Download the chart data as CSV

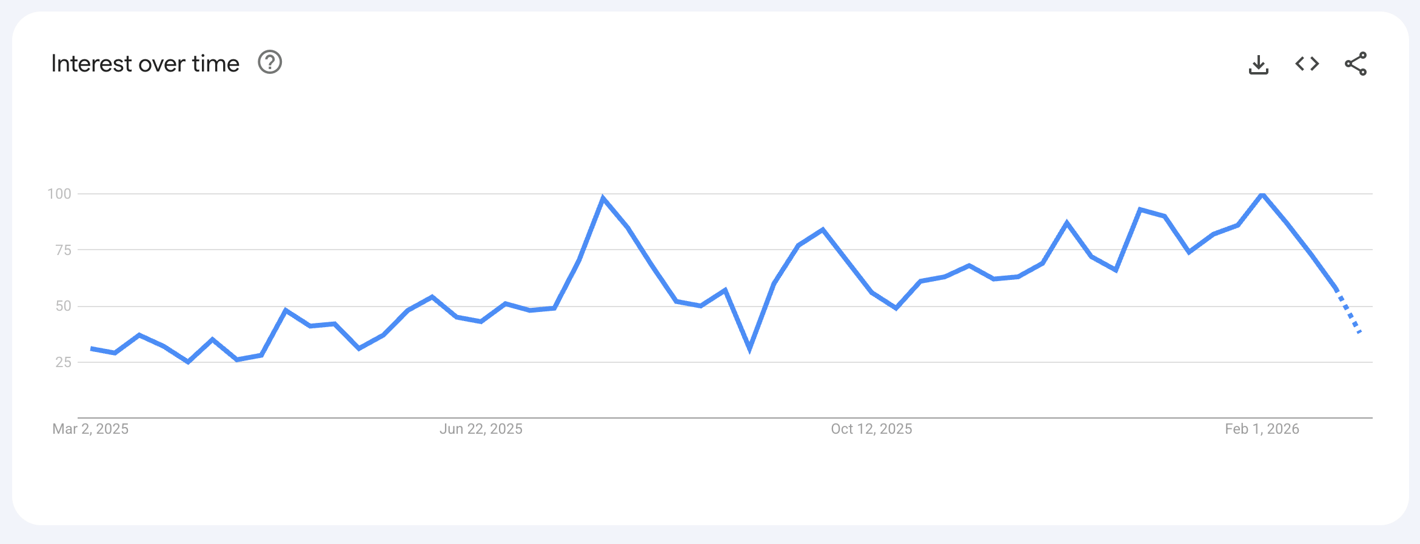coord(1258,64)
